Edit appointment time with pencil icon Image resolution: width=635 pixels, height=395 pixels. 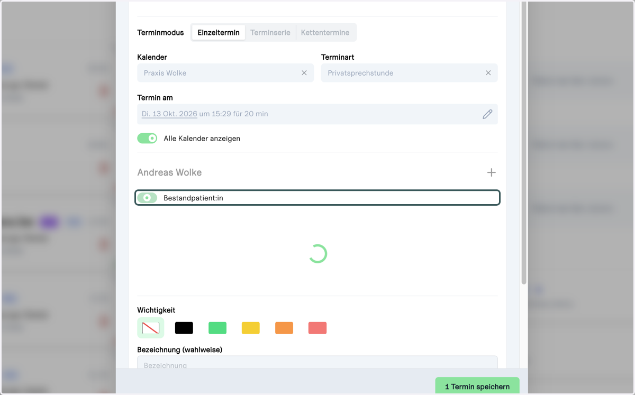point(487,114)
